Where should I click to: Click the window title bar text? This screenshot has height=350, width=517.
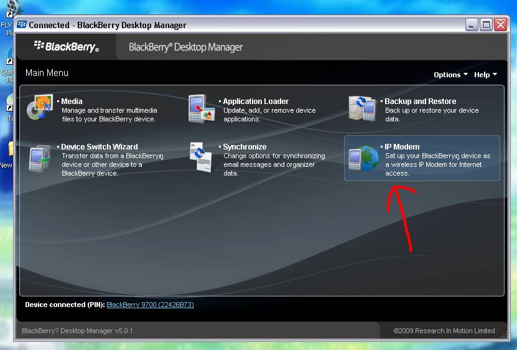108,25
